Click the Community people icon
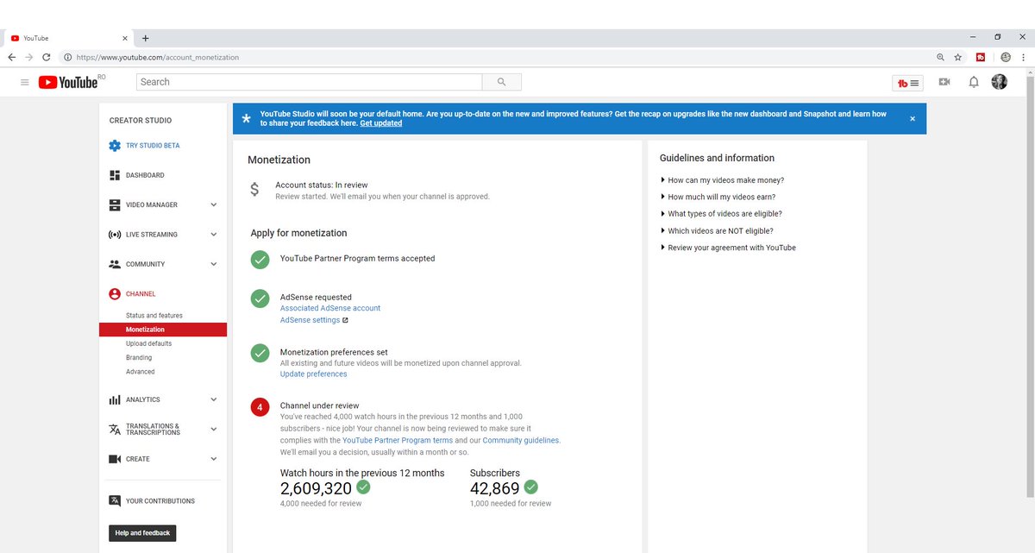1035x553 pixels. (115, 264)
